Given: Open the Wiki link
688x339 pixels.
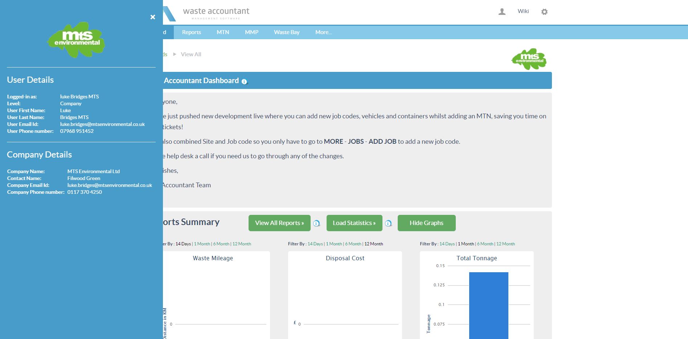Looking at the screenshot, I should click(523, 11).
